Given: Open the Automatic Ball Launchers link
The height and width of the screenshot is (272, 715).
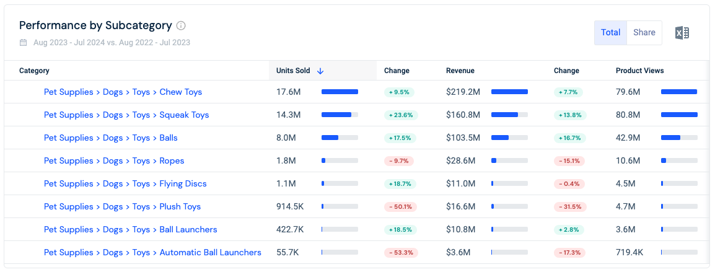Looking at the screenshot, I should pyautogui.click(x=152, y=252).
